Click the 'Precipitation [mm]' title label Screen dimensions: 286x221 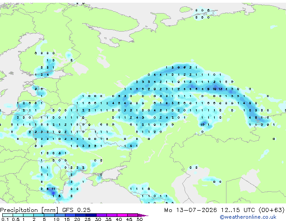coord(29,210)
